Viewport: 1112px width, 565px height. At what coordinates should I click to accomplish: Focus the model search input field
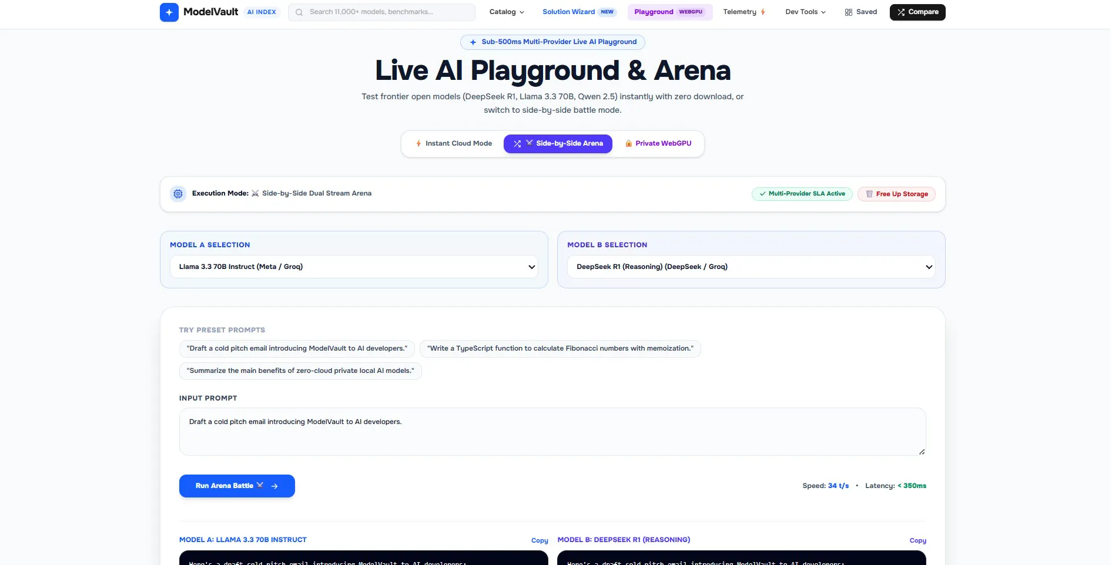[381, 12]
